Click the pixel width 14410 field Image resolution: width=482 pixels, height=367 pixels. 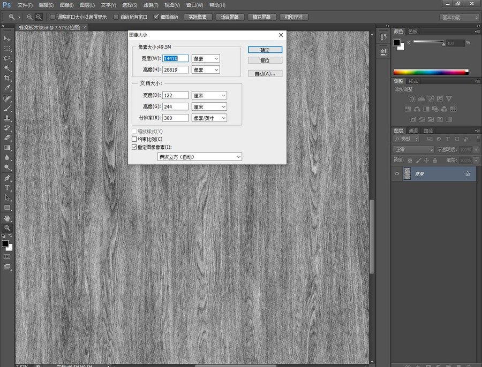pos(175,58)
